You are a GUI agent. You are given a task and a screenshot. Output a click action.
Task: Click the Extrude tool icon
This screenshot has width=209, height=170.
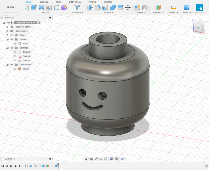34,7
